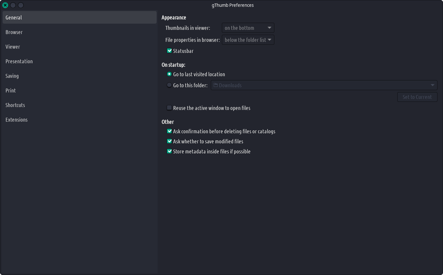Click the folder icon beside Downloads
This screenshot has width=443, height=275.
(216, 85)
